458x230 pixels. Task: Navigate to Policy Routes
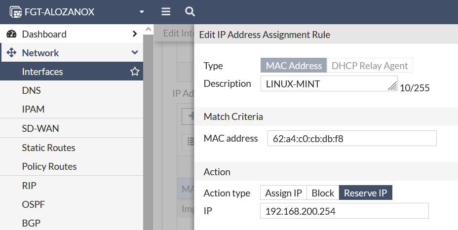[49, 166]
